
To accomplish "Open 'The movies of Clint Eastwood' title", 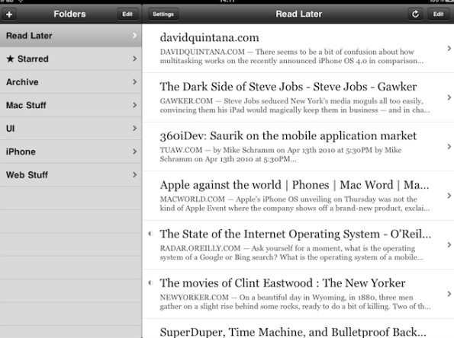I will click(282, 283).
